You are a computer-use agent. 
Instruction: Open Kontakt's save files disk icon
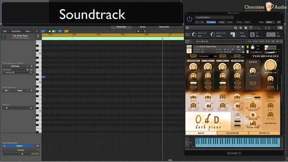point(235,28)
